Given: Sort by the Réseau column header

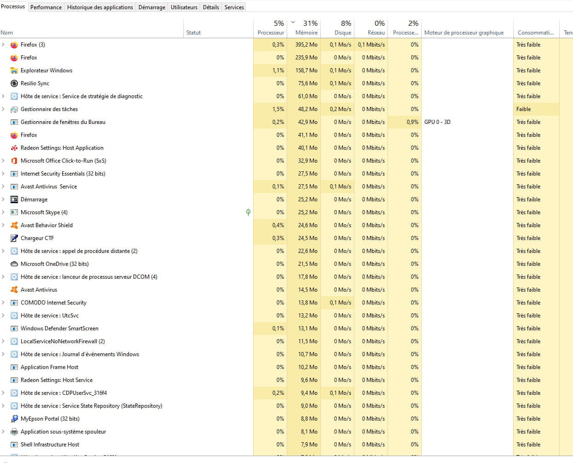Looking at the screenshot, I should 371,28.
